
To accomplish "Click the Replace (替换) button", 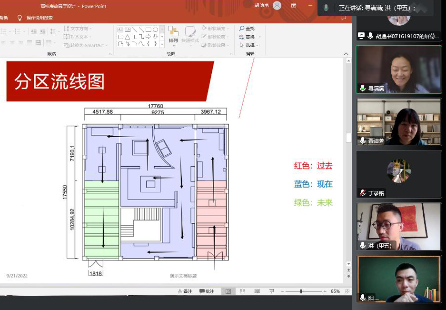I will tap(249, 37).
